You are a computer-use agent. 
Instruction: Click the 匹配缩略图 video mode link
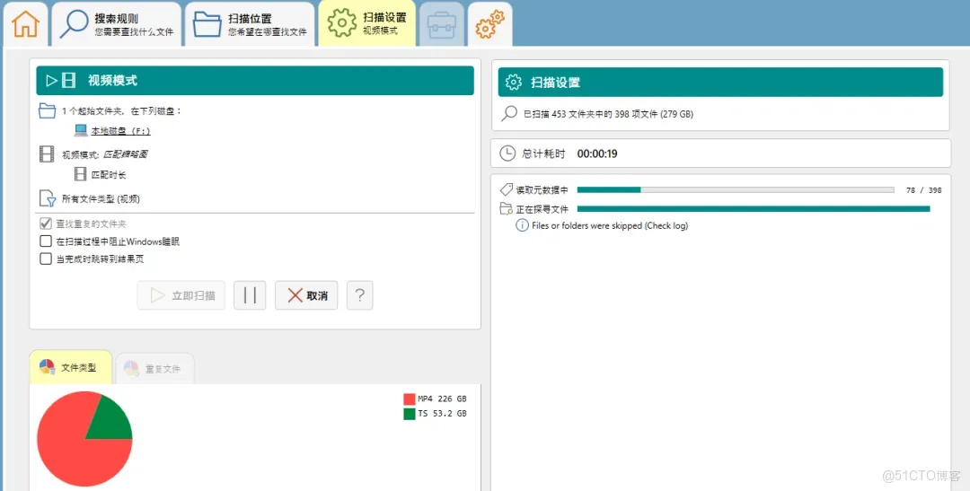[x=125, y=154]
